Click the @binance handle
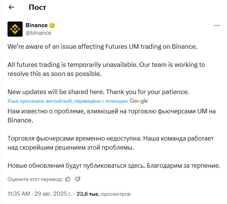The image size is (227, 204). [x=38, y=33]
